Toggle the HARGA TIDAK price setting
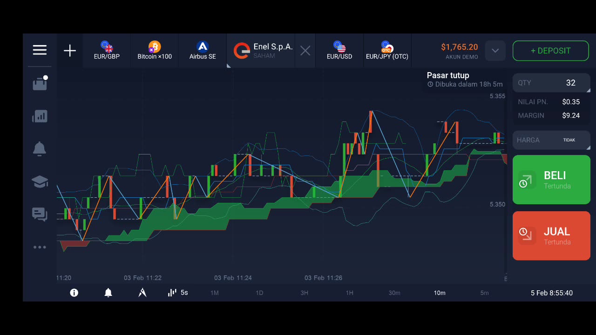Image resolution: width=596 pixels, height=335 pixels. pyautogui.click(x=551, y=140)
